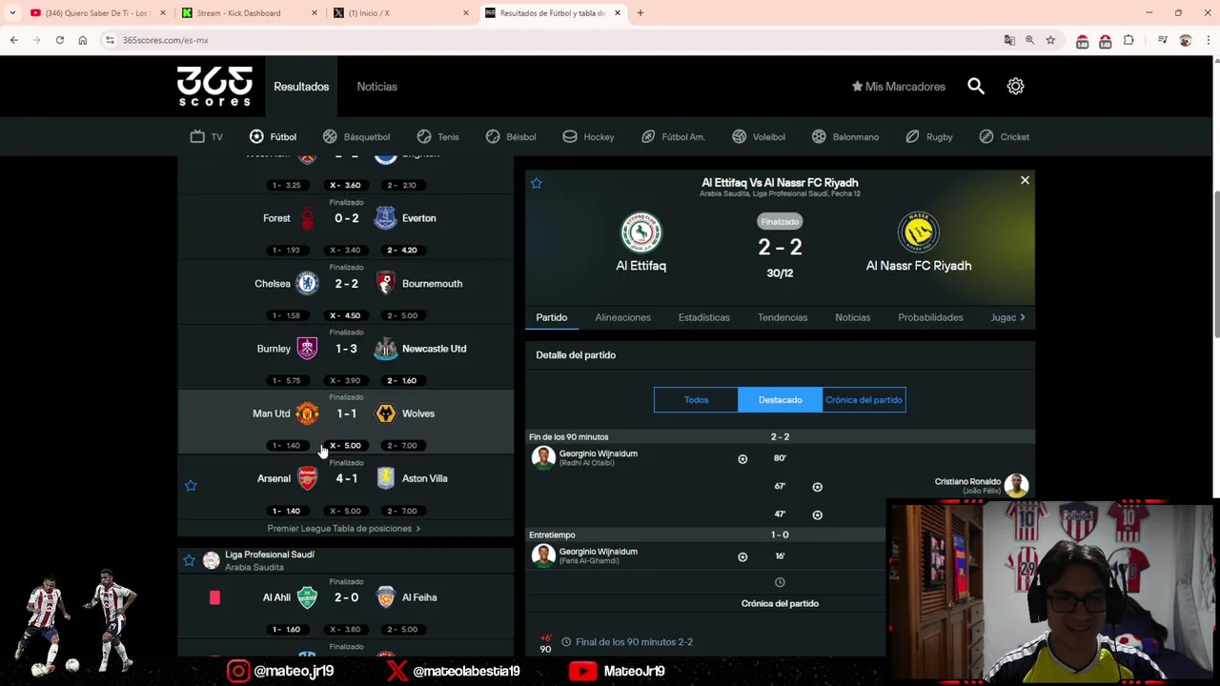Screen dimensions: 1220x686
Task: Click the Man Utd club badge
Action: point(307,414)
